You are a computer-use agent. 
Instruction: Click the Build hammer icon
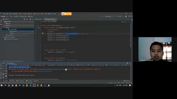[100, 16]
